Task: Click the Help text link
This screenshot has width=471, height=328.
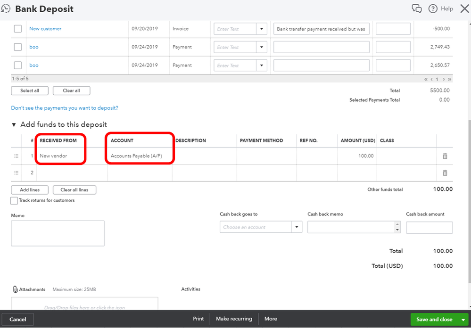Action: (x=447, y=8)
